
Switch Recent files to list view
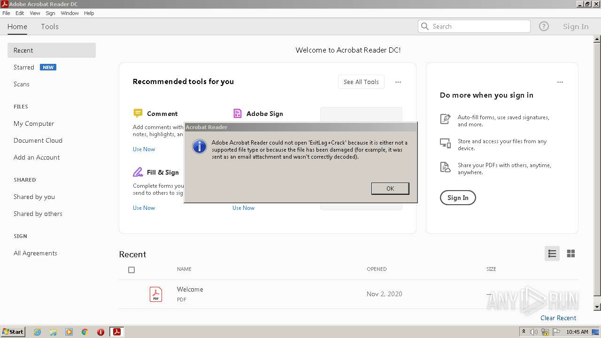click(x=552, y=253)
